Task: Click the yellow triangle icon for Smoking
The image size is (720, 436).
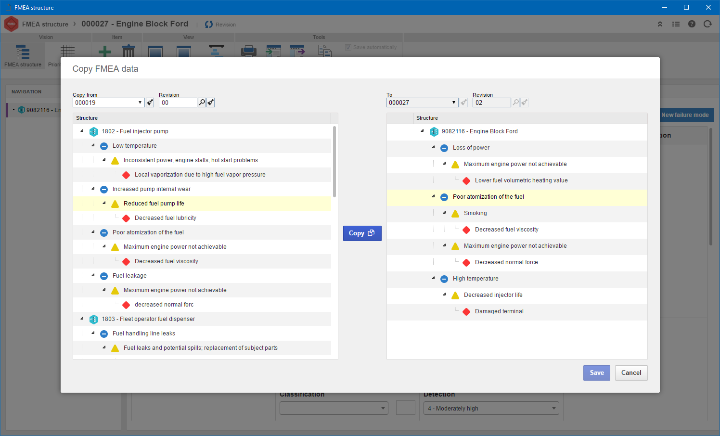Action: [455, 213]
